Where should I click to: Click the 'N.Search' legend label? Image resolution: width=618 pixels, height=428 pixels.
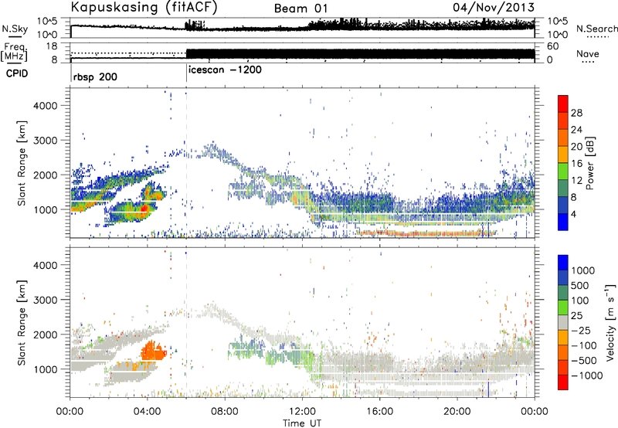pyautogui.click(x=597, y=29)
